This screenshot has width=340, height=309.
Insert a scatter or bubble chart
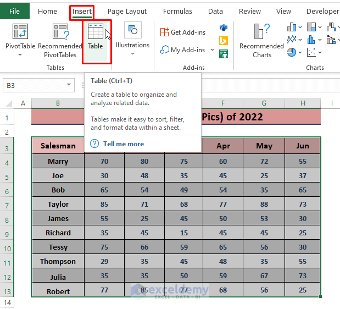[311, 52]
